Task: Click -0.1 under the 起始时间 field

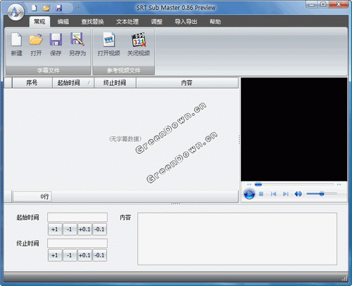Action: click(99, 229)
